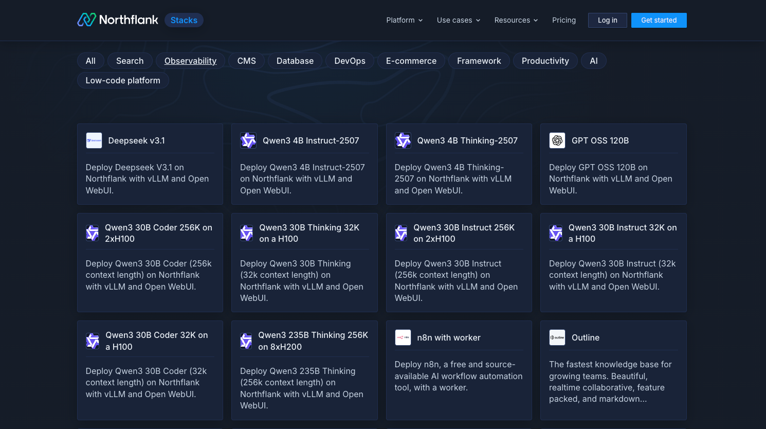Click the Qwen3 30B Instruct 256K icon
The height and width of the screenshot is (429, 766).
pos(401,233)
